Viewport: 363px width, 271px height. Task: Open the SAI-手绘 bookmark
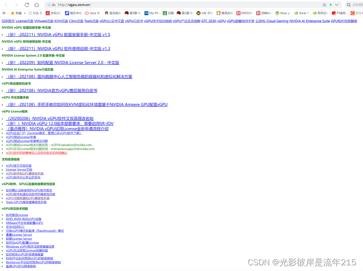[205, 13]
